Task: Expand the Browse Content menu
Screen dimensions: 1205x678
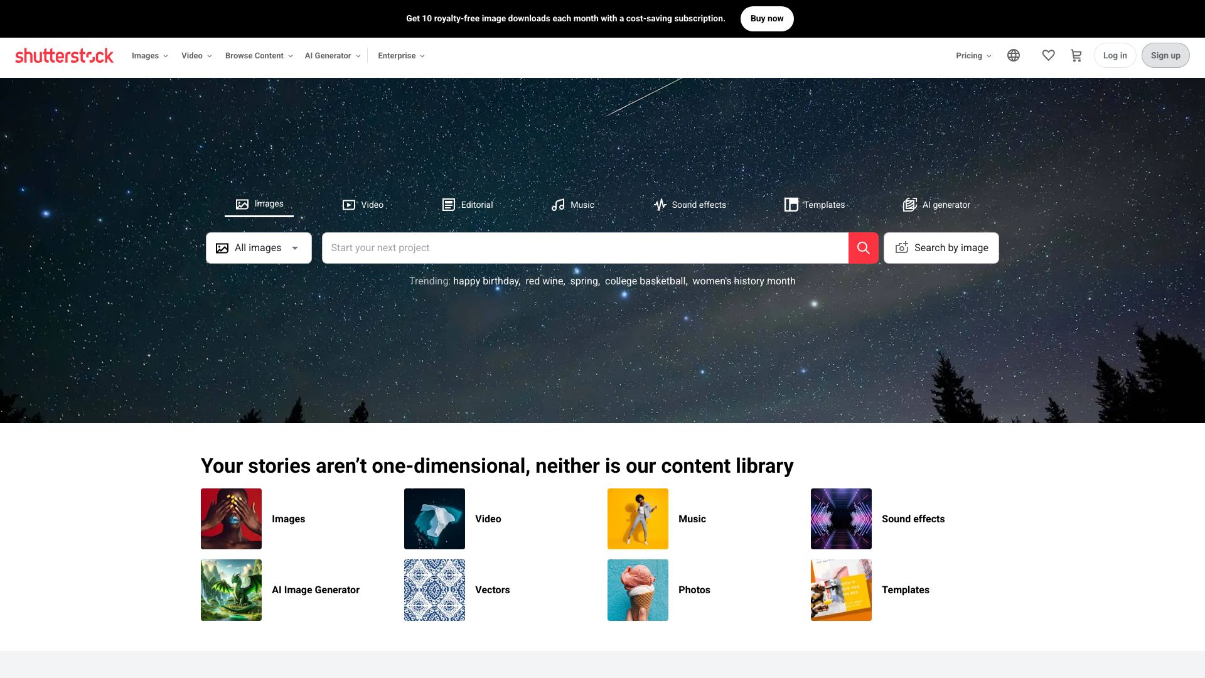Action: coord(259,55)
